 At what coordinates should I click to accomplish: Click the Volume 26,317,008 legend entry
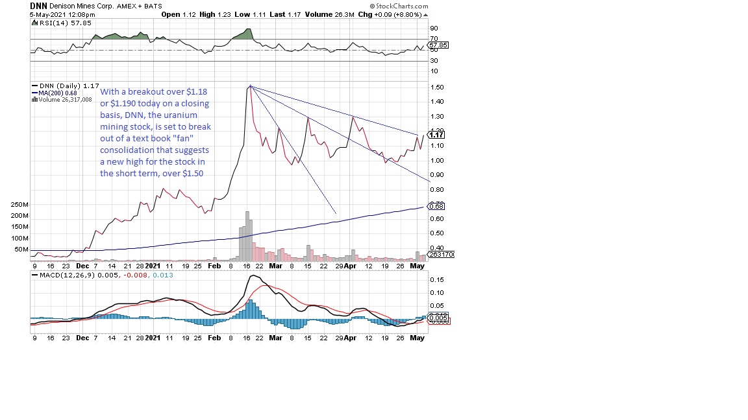[65, 100]
